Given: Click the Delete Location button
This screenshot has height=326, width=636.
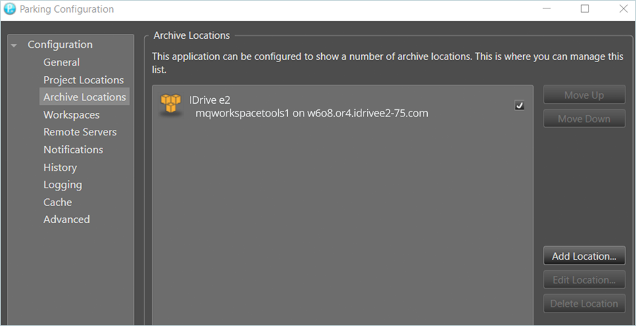Looking at the screenshot, I should [584, 304].
